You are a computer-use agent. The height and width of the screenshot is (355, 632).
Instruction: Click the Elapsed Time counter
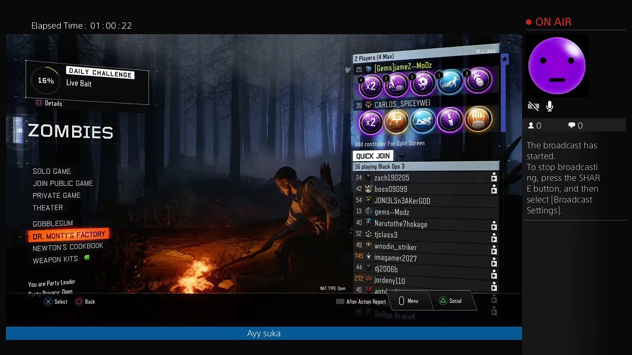(x=81, y=26)
